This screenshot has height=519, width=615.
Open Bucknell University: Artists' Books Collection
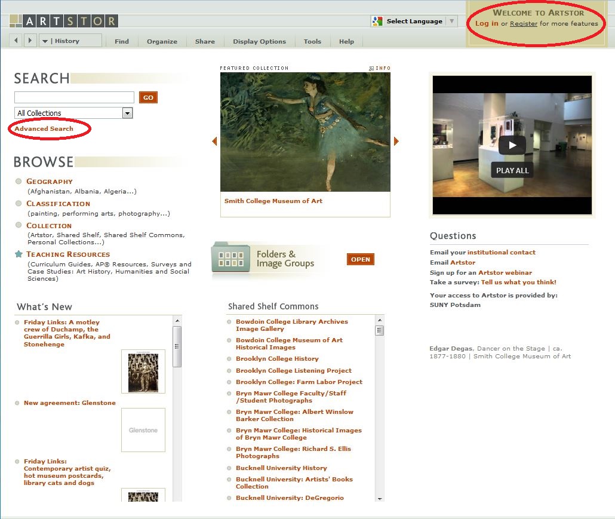[294, 483]
